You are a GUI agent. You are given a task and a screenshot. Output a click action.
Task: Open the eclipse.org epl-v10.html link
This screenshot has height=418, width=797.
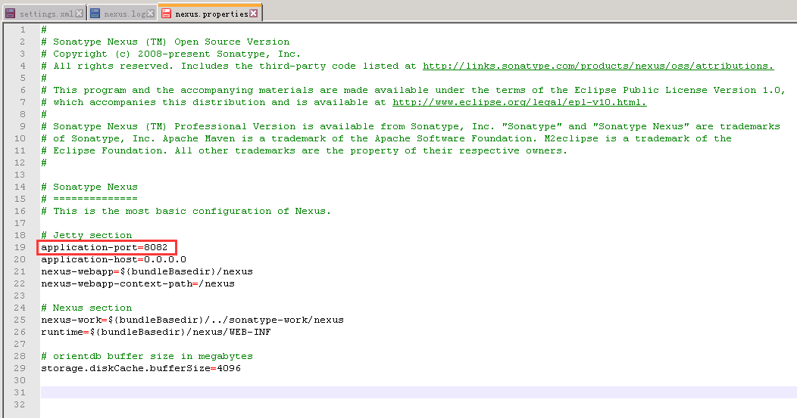coord(520,103)
